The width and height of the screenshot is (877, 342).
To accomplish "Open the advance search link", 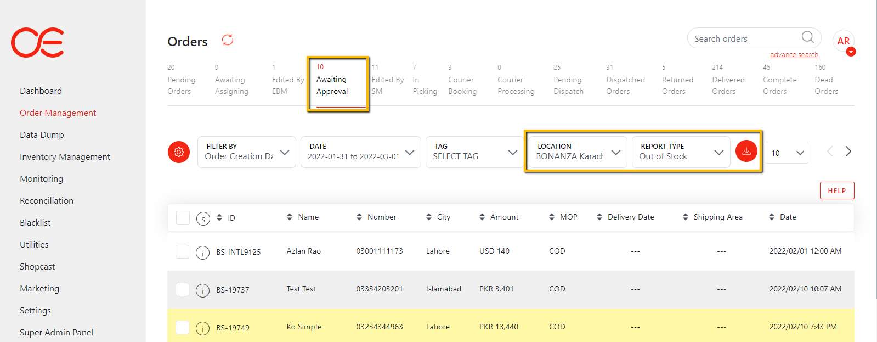I will pyautogui.click(x=794, y=55).
